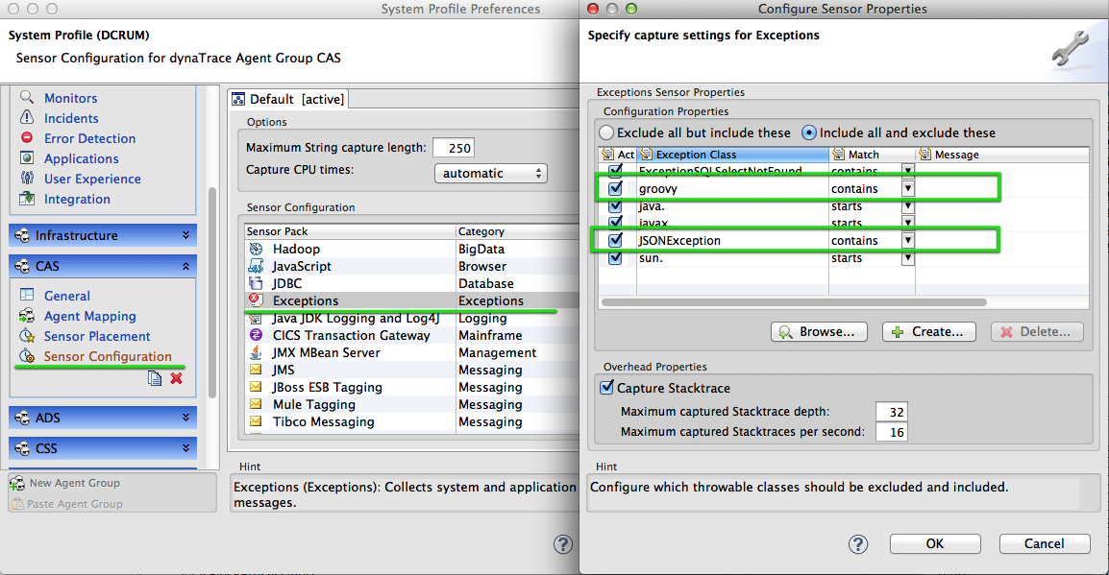Click OK to confirm sensor properties
1109x575 pixels.
935,543
